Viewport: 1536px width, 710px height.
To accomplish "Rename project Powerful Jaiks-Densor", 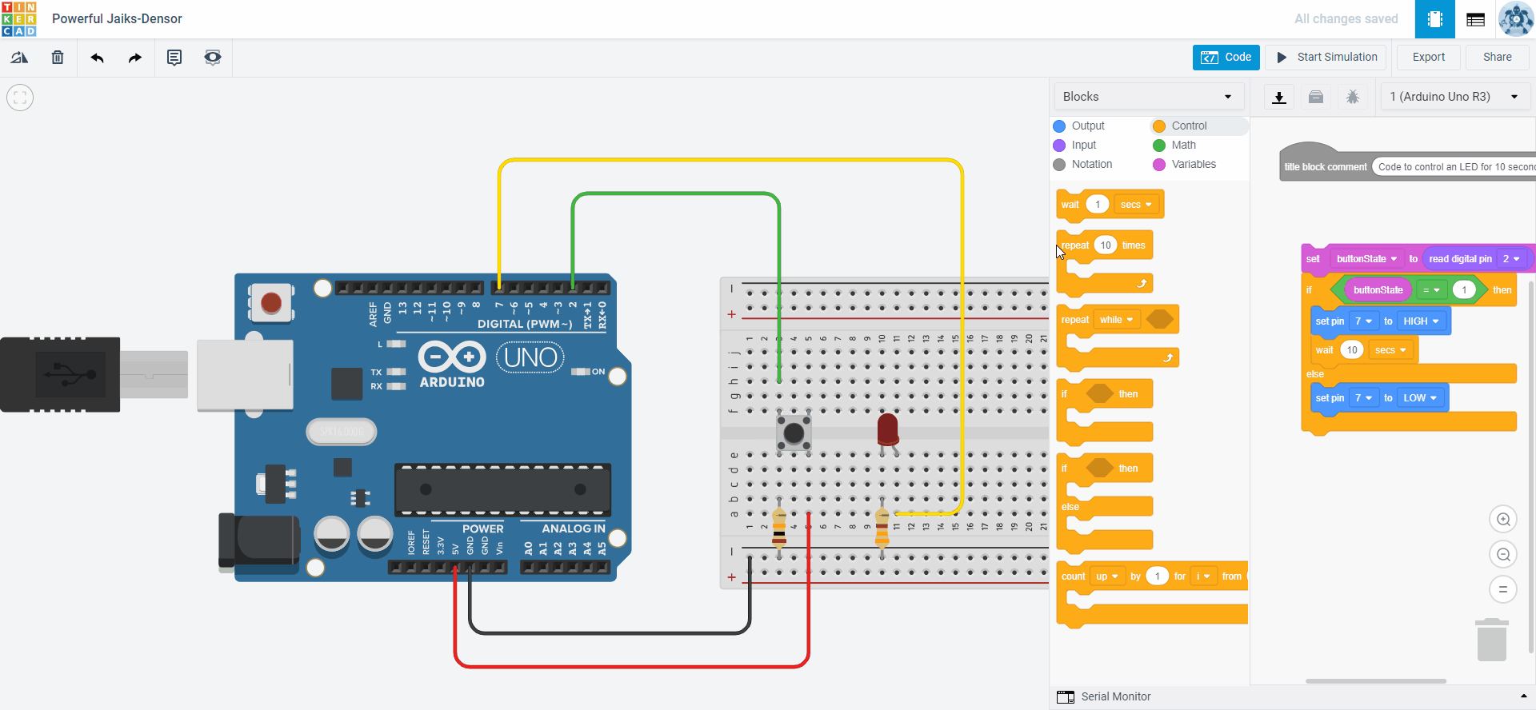I will [x=117, y=19].
